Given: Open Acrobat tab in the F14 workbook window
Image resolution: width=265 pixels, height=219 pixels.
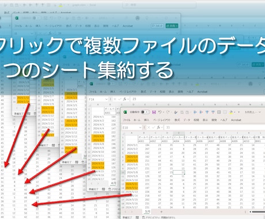Looking at the screenshot, I should [202, 92].
